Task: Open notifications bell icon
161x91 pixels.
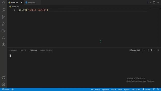Action: (x=158, y=89)
